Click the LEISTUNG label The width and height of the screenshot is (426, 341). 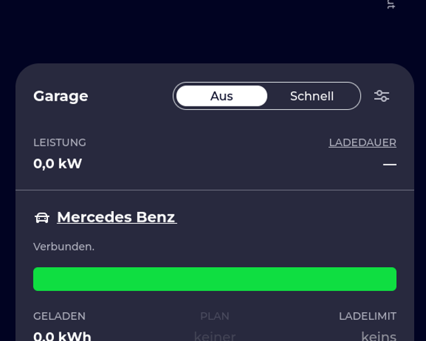click(59, 143)
